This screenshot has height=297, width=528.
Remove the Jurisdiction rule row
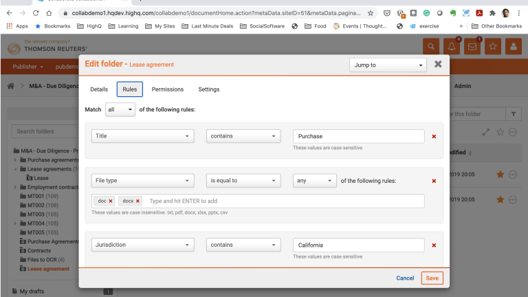pos(434,244)
